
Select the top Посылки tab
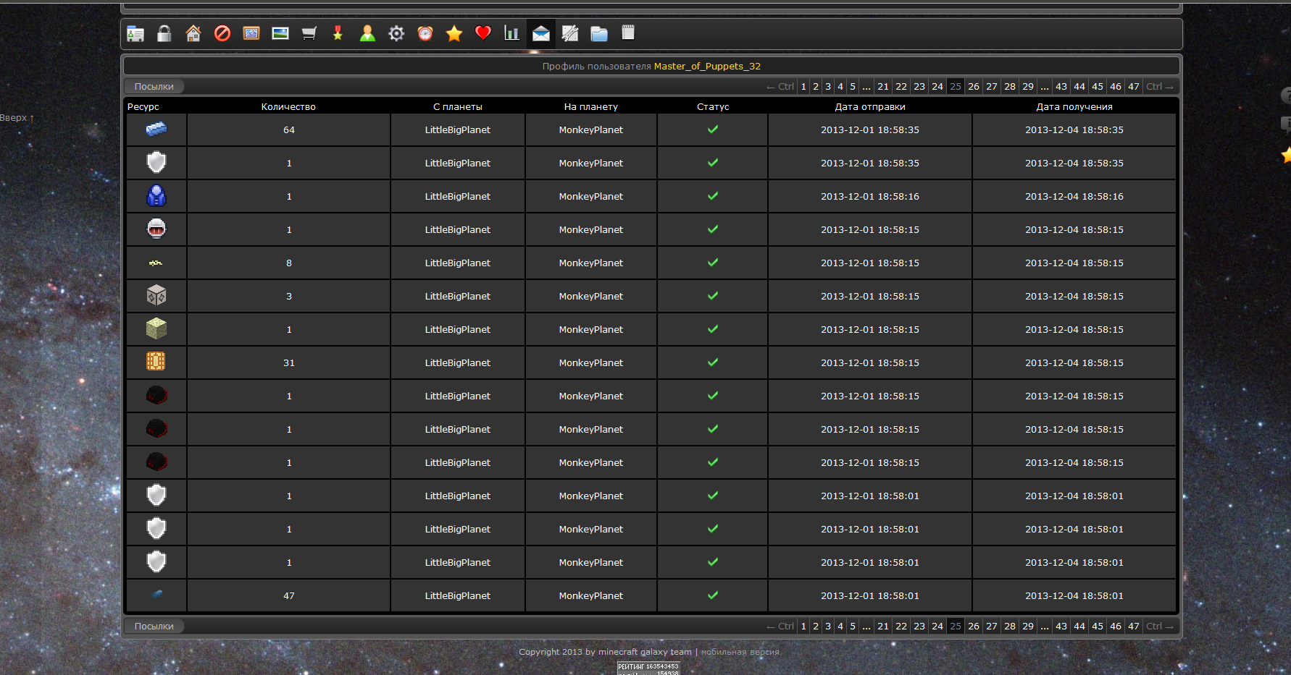pos(154,87)
